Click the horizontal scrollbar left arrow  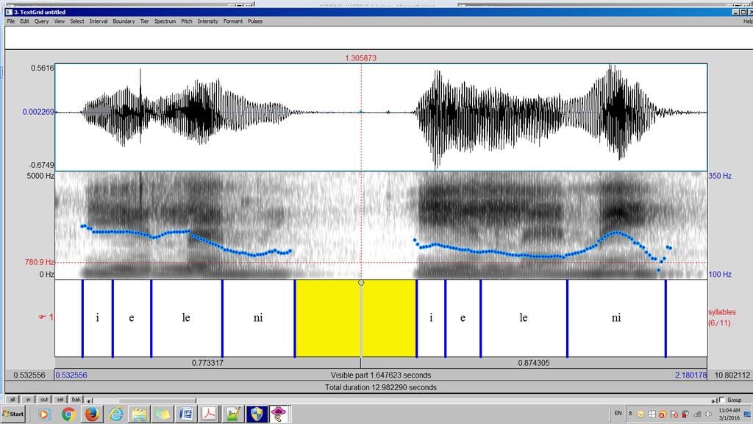(x=89, y=400)
